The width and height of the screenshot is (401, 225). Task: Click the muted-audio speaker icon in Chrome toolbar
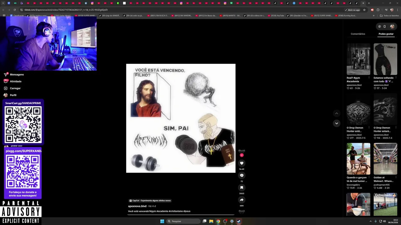coord(372,10)
